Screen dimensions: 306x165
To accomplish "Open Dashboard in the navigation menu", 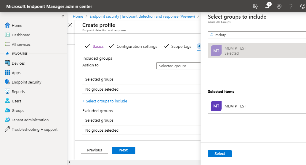I will click(21, 35).
